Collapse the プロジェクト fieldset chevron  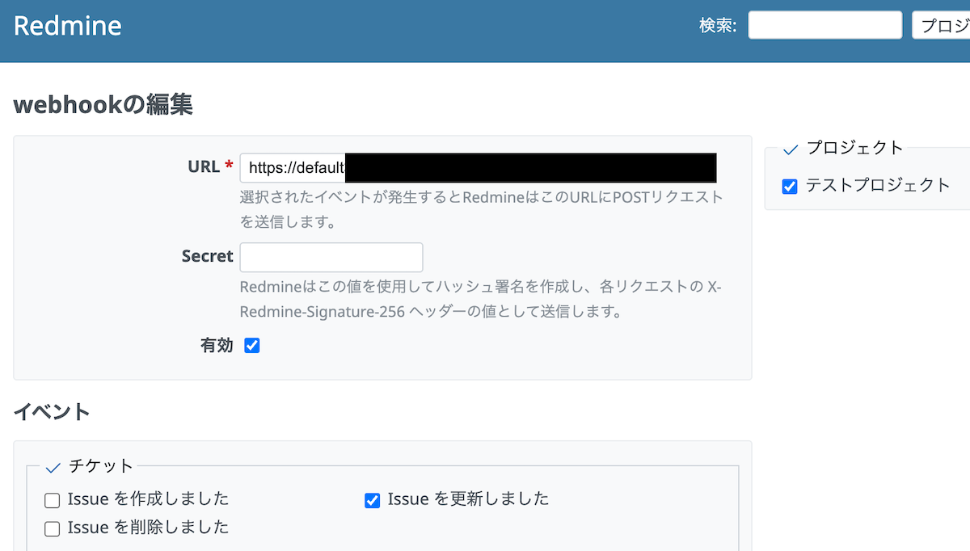pyautogui.click(x=791, y=149)
